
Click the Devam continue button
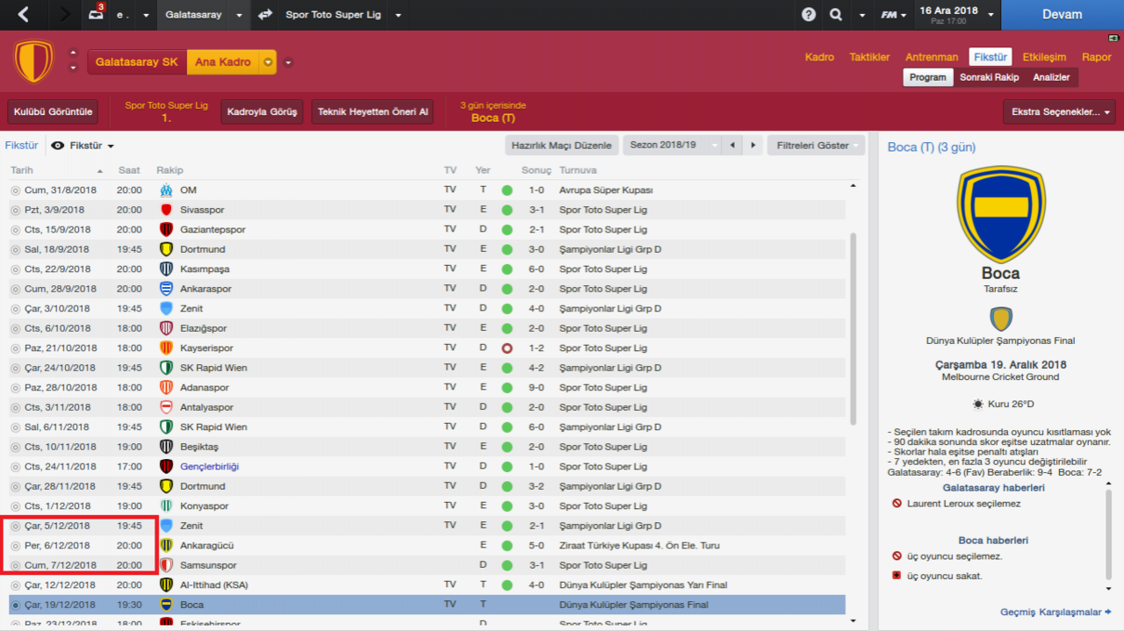pyautogui.click(x=1063, y=15)
